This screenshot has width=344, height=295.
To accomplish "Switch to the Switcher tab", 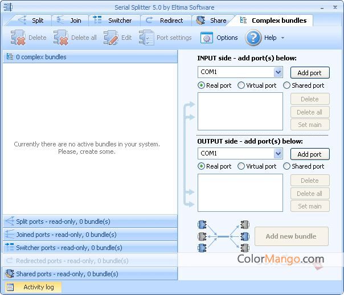I will coord(113,21).
